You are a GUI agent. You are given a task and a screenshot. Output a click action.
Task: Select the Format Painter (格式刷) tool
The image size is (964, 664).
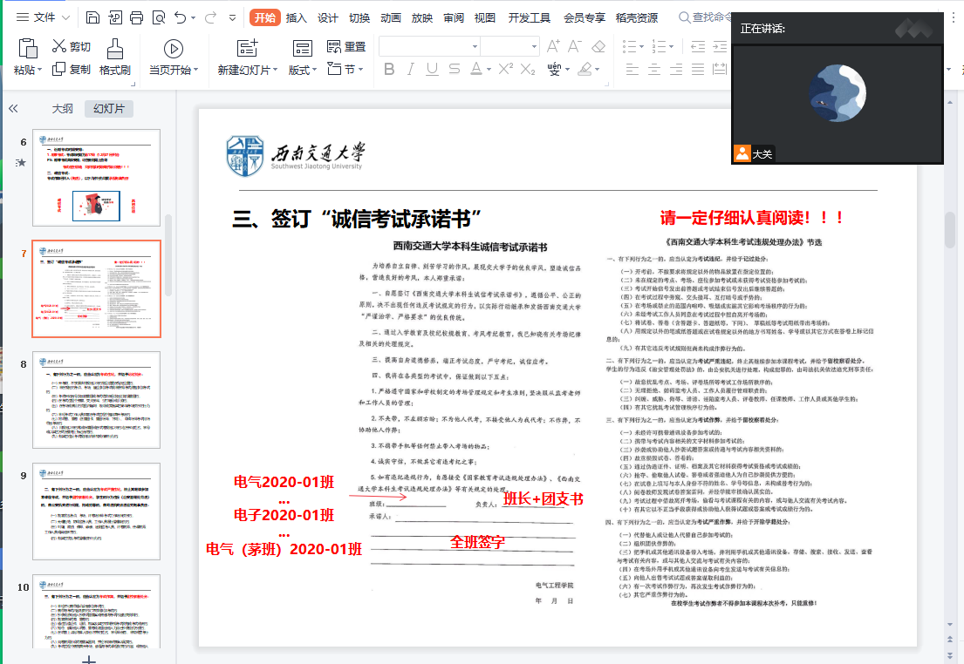[x=114, y=58]
